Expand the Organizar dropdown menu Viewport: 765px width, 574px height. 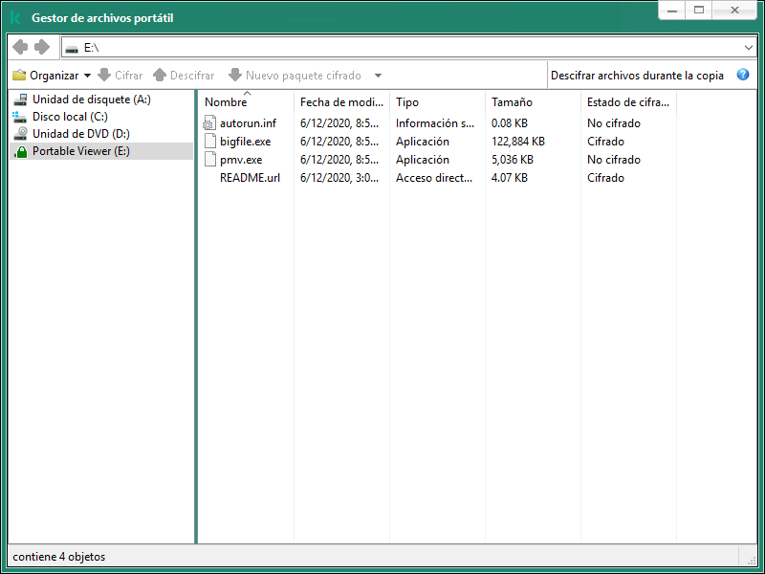[x=87, y=76]
